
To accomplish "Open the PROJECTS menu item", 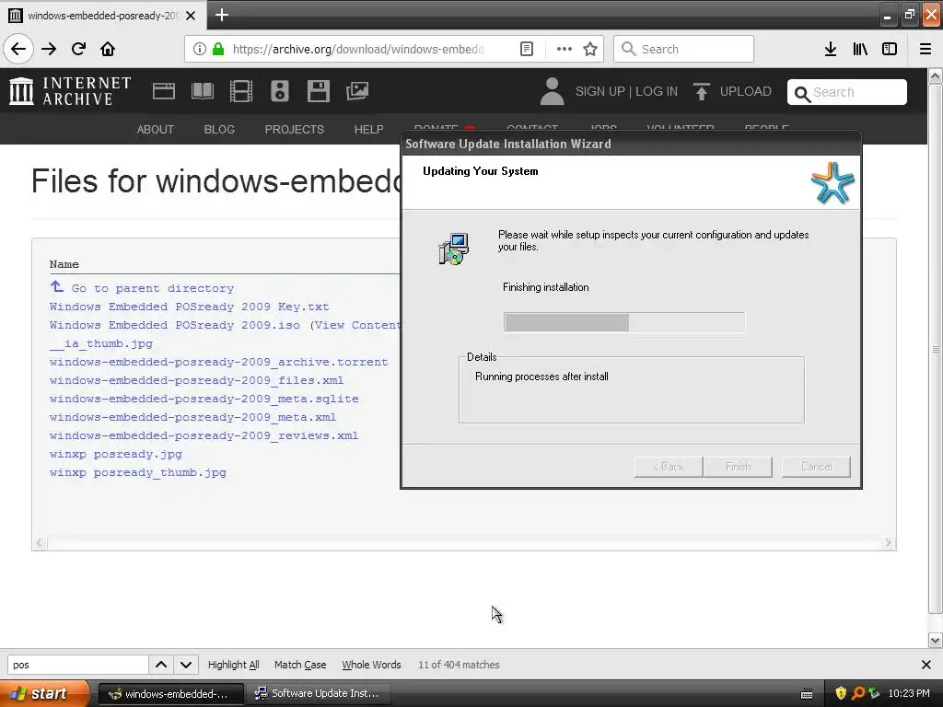I will pos(294,129).
